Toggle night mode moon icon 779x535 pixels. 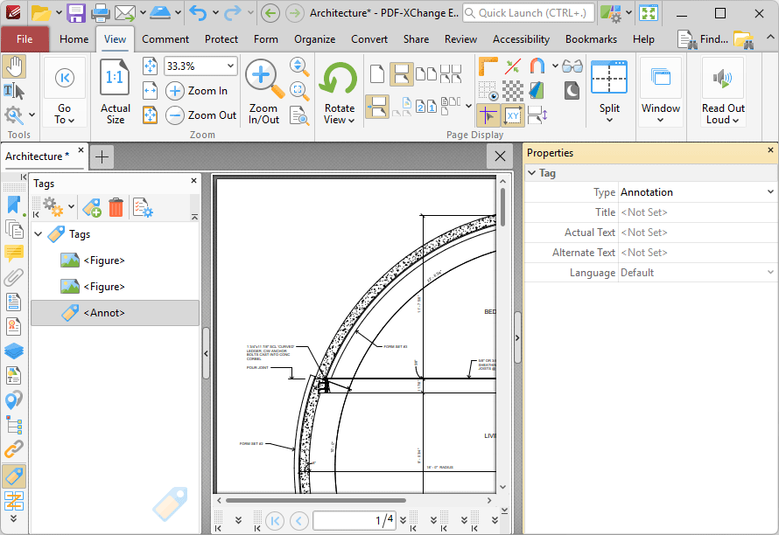572,91
